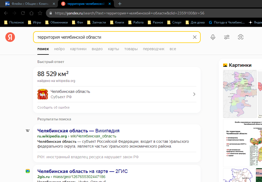Open search settings sliders icon

click(x=227, y=37)
